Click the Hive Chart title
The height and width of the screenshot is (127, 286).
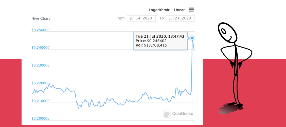click(x=41, y=18)
